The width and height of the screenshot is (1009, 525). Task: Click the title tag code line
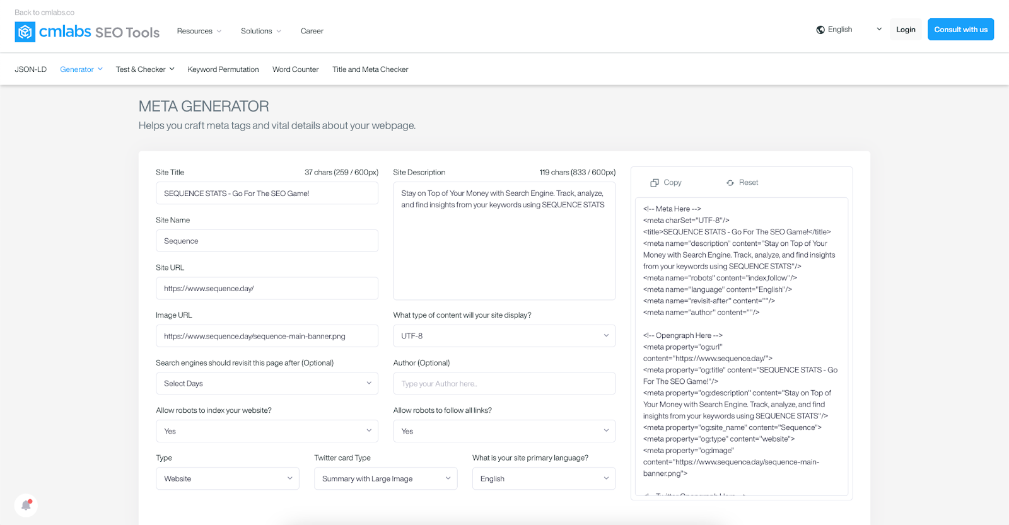[737, 232]
